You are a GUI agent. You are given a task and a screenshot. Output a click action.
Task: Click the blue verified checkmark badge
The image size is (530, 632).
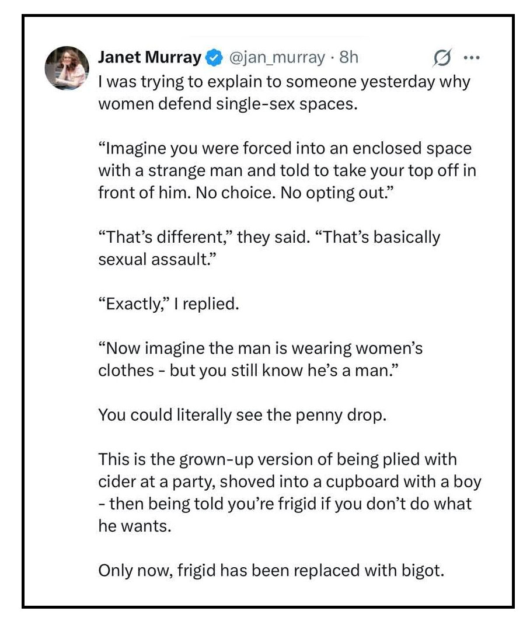tap(214, 57)
